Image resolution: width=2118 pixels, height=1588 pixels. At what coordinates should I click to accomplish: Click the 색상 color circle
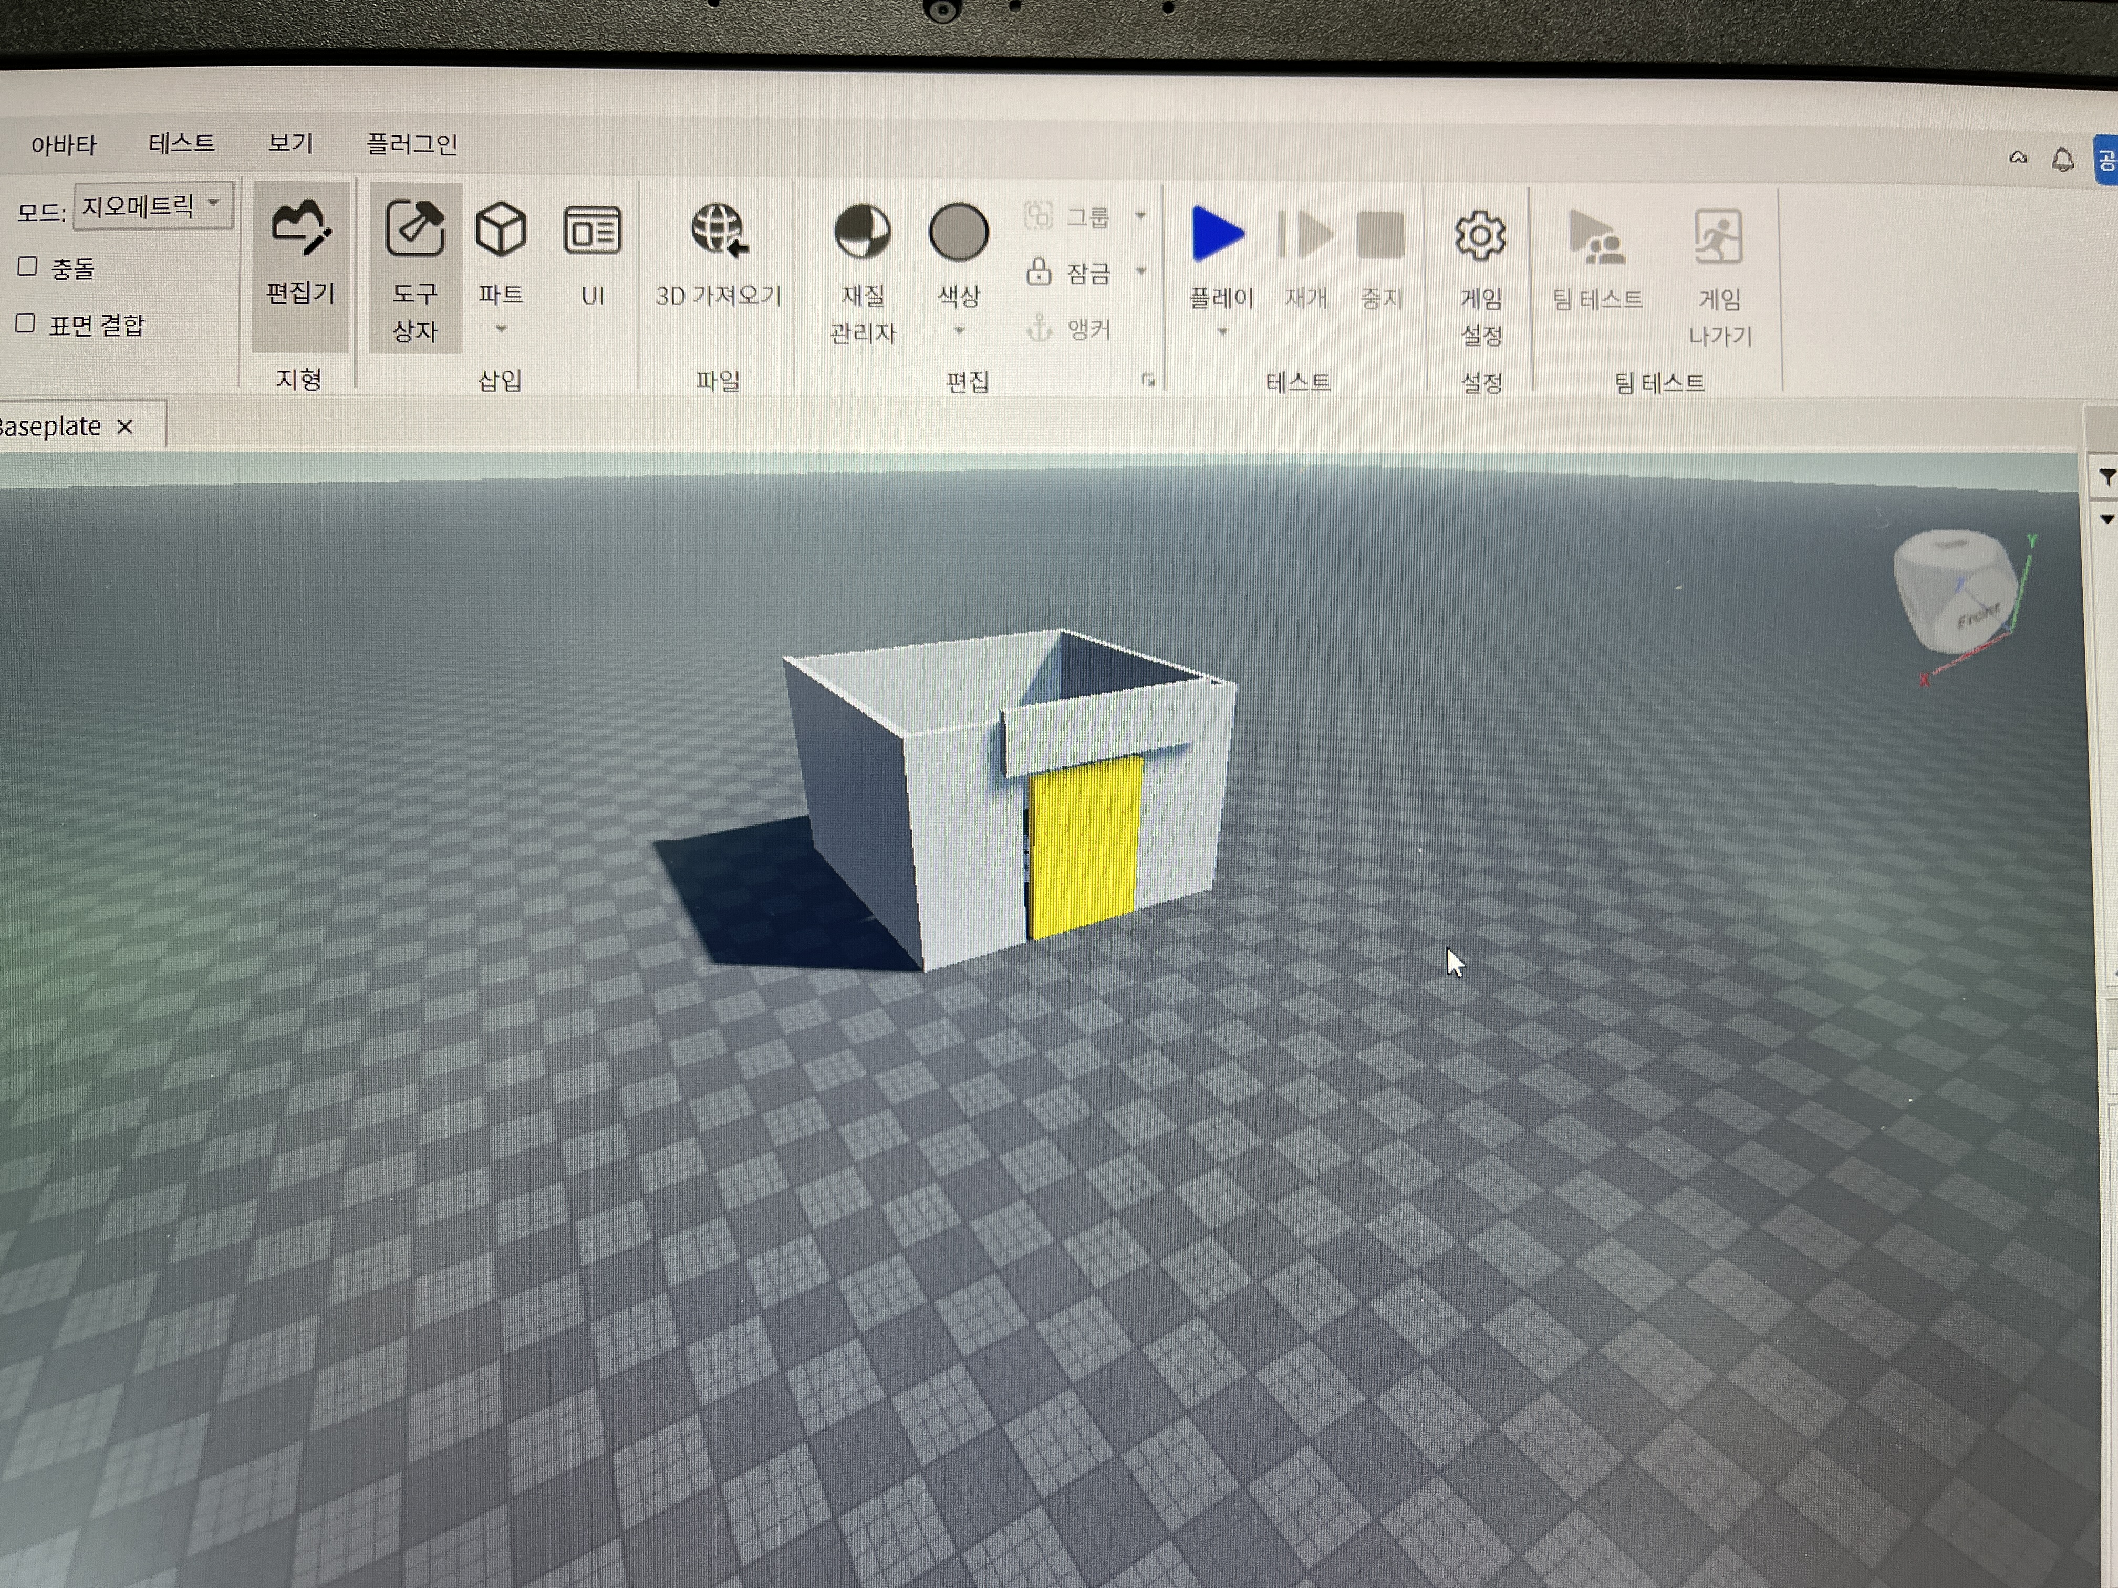pos(958,233)
